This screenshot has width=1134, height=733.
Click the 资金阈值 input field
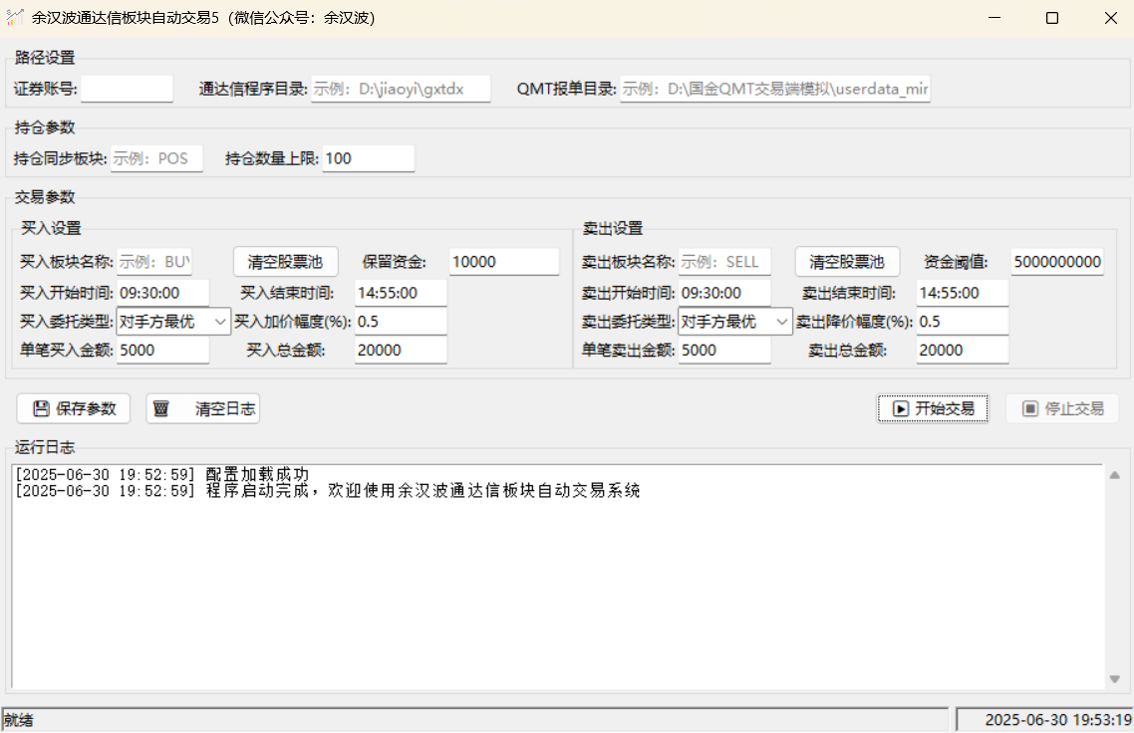click(x=1057, y=262)
